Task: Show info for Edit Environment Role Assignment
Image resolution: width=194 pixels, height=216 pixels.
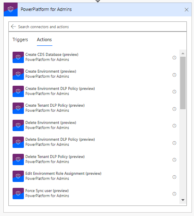Action: pos(174,177)
